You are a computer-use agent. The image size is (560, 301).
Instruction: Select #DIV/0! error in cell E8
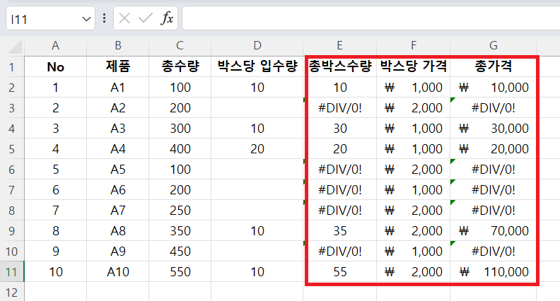pos(339,211)
